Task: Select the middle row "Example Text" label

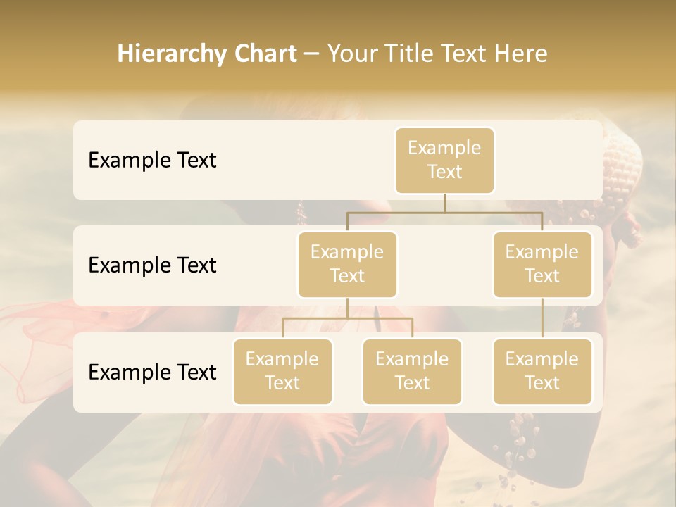Action: tap(152, 265)
